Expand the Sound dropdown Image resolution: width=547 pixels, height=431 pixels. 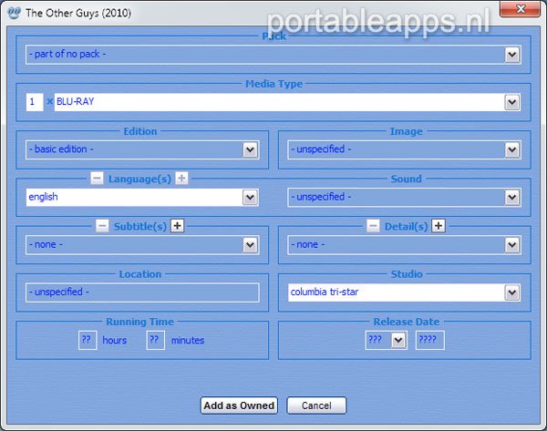point(511,197)
